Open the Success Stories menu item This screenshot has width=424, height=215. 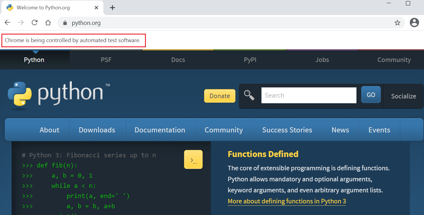pyautogui.click(x=287, y=130)
